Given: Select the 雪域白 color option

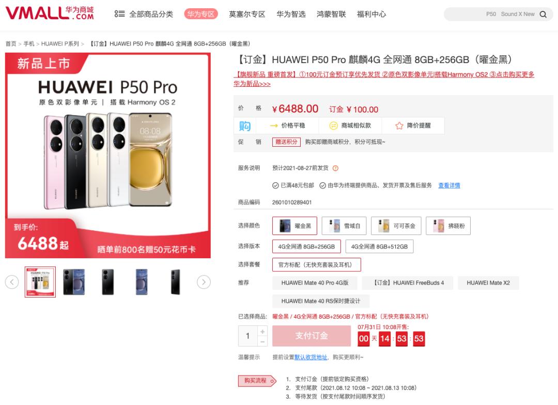Looking at the screenshot, I should click(x=344, y=226).
